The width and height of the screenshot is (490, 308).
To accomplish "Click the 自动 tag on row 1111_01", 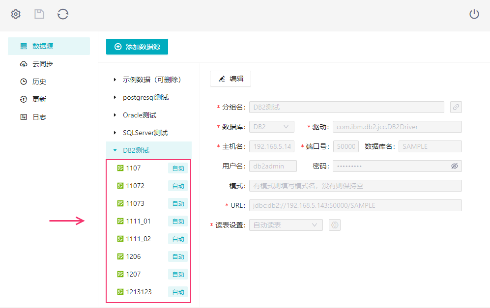I will coord(178,221).
